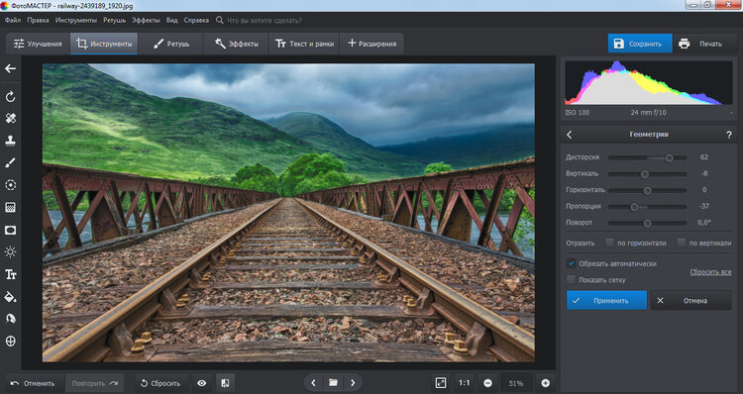Click the back arrow in left sidebar
The image size is (743, 394).
[x=11, y=69]
